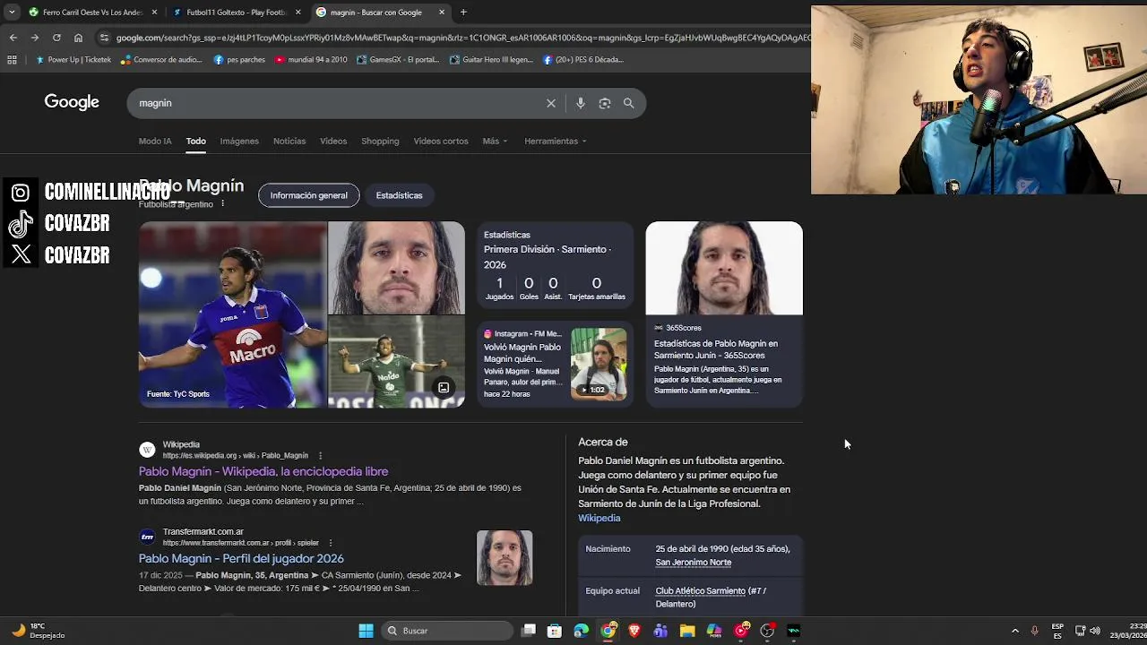
Task: Select the Videos results tab
Action: pyautogui.click(x=333, y=141)
